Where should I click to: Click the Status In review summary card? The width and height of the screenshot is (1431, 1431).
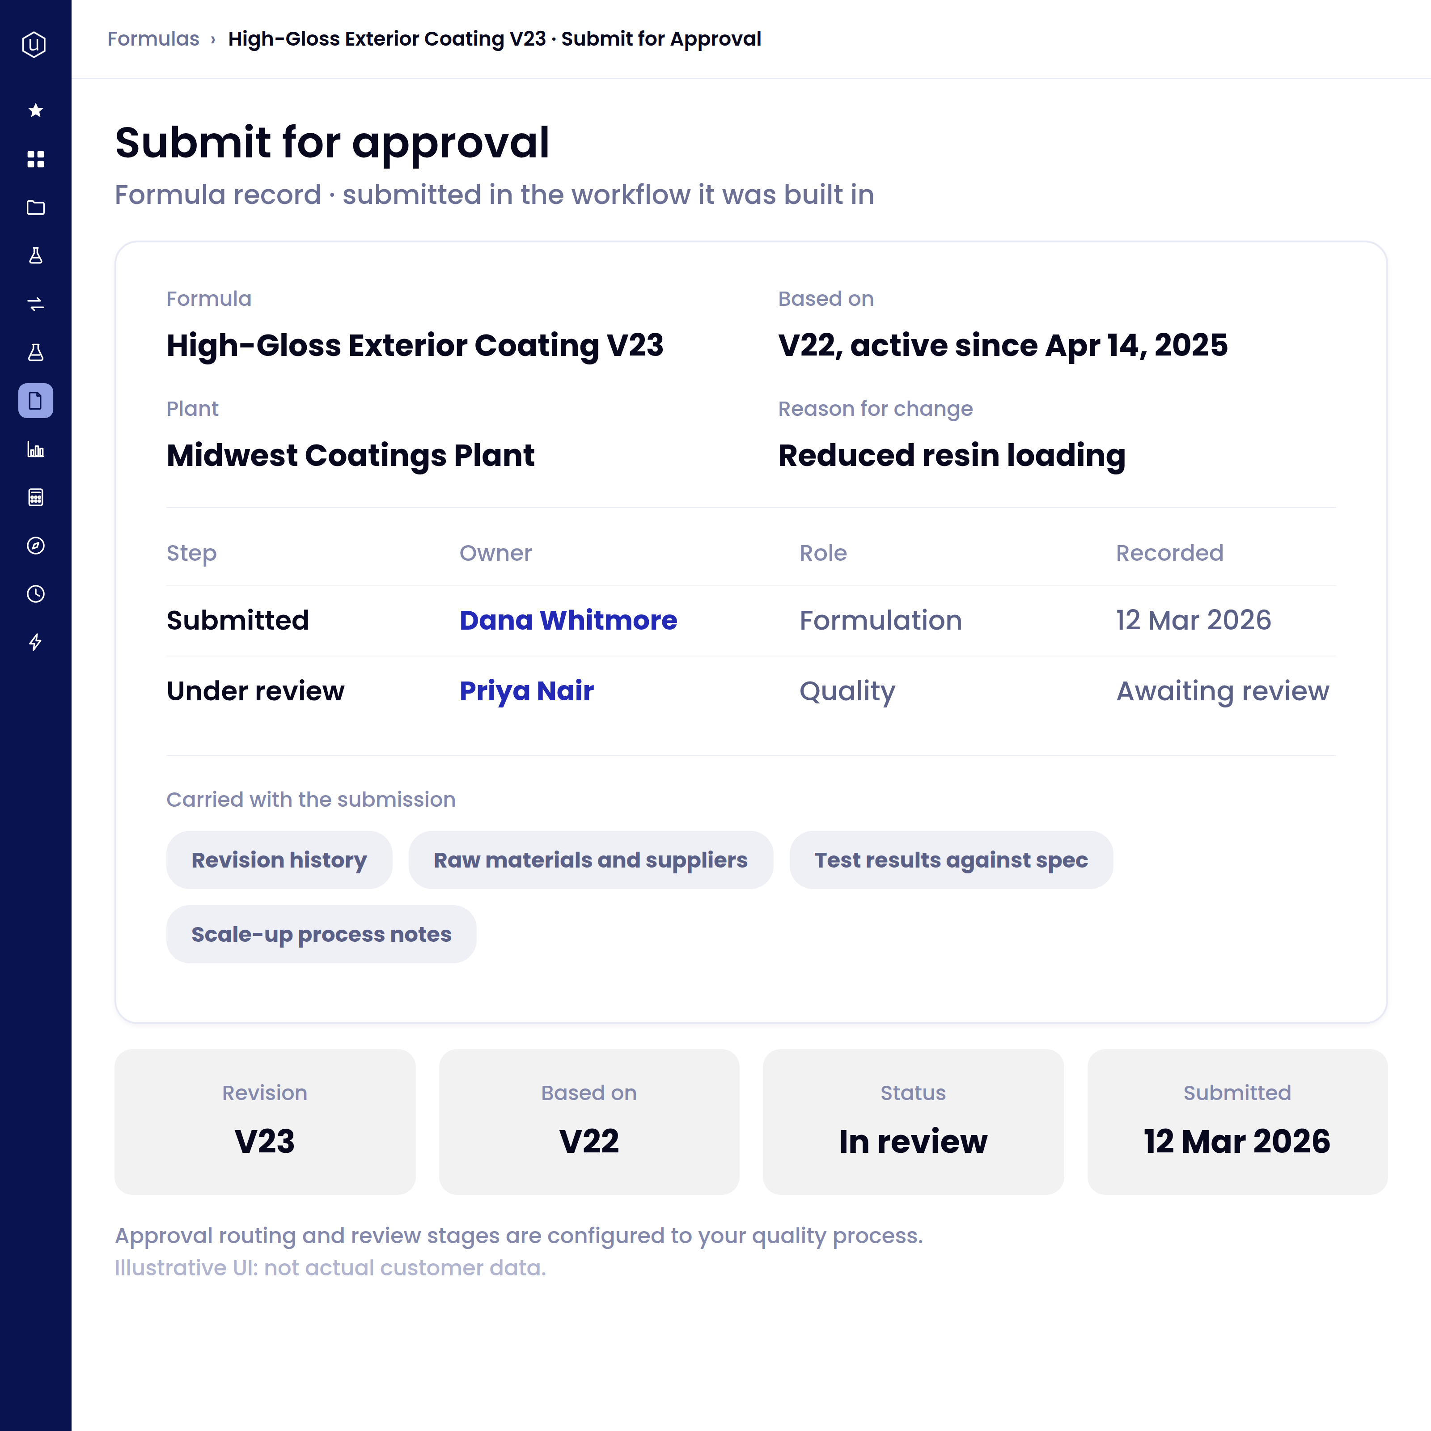tap(913, 1122)
